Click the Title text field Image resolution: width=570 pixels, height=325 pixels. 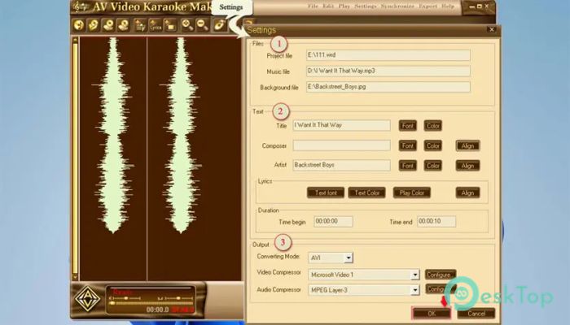(341, 125)
